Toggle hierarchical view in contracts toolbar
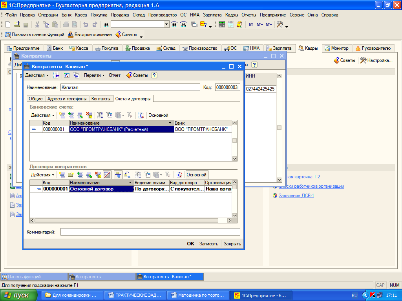This screenshot has width=402, height=301. pyautogui.click(x=118, y=175)
